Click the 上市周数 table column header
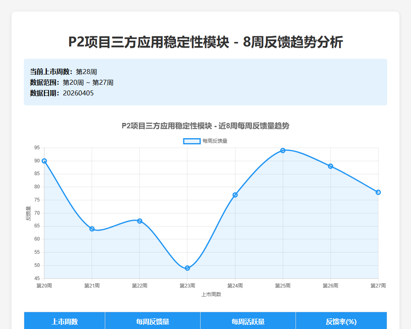Viewport: 411px width, 329px height. pyautogui.click(x=65, y=321)
